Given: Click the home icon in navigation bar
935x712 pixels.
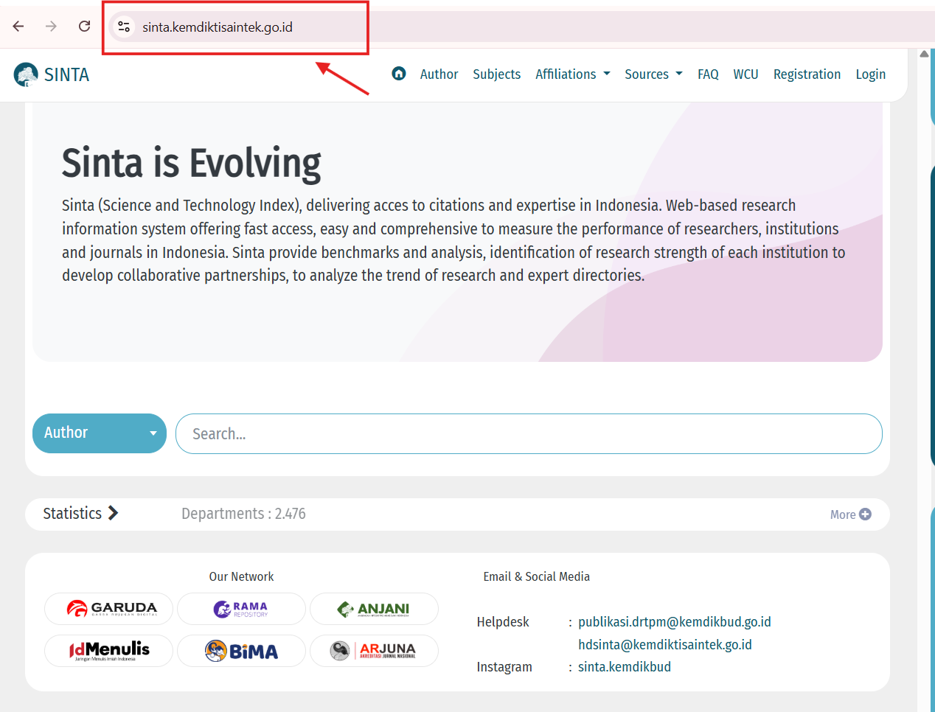Looking at the screenshot, I should click(x=399, y=74).
